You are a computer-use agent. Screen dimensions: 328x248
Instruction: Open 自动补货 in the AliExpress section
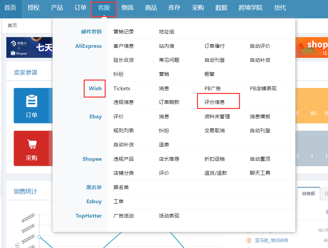click(260, 60)
